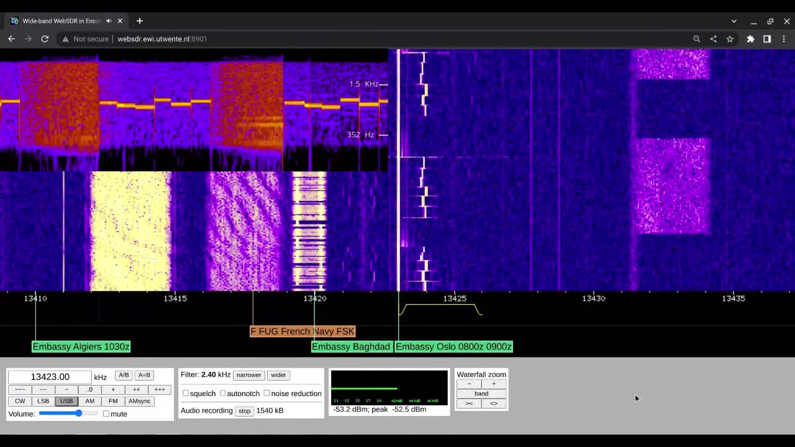Stop the audio recording

[x=244, y=411]
